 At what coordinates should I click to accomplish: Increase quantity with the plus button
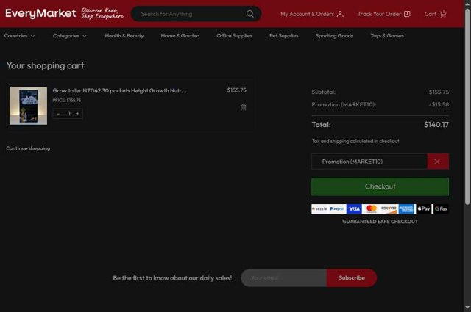(x=77, y=114)
